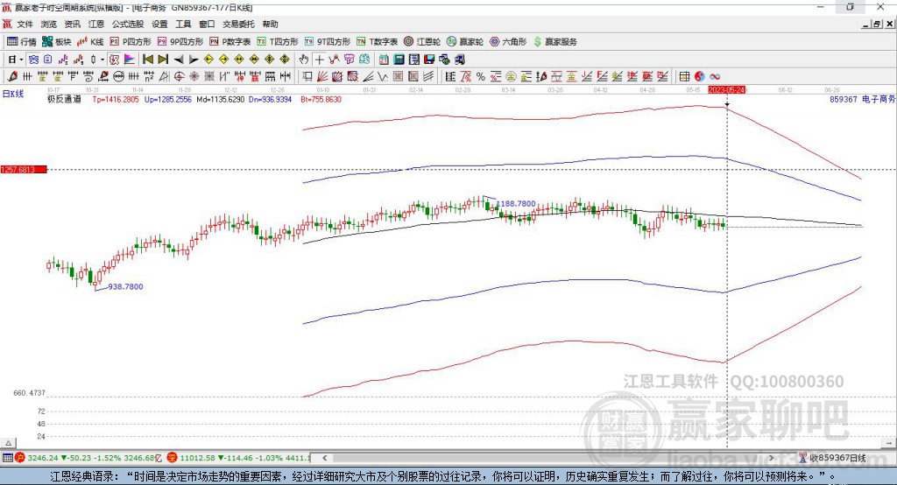The width and height of the screenshot is (897, 485).
Task: Select the n² square number tool
Action: (x=149, y=77)
